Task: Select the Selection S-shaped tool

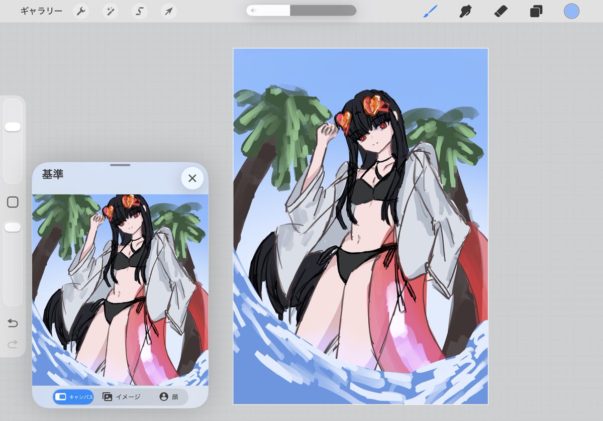Action: (x=140, y=11)
